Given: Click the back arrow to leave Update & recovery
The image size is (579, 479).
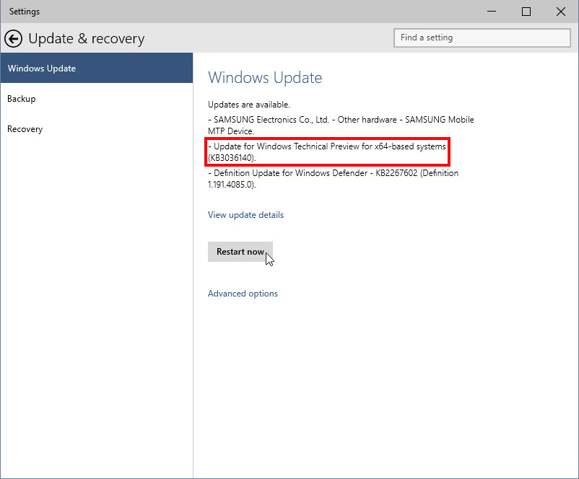Looking at the screenshot, I should click(x=13, y=38).
